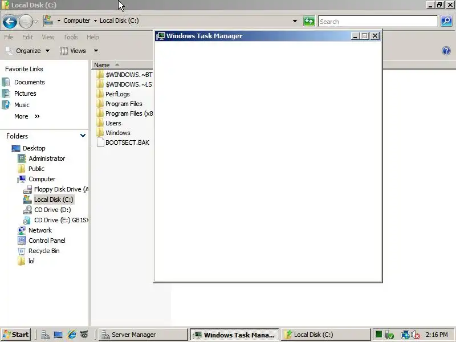Click the Views button
This screenshot has height=342, width=456.
coord(74,51)
